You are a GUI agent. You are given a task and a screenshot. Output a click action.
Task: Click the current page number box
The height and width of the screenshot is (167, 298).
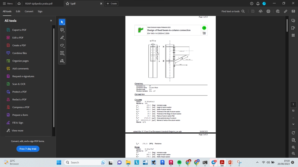coord(293,104)
